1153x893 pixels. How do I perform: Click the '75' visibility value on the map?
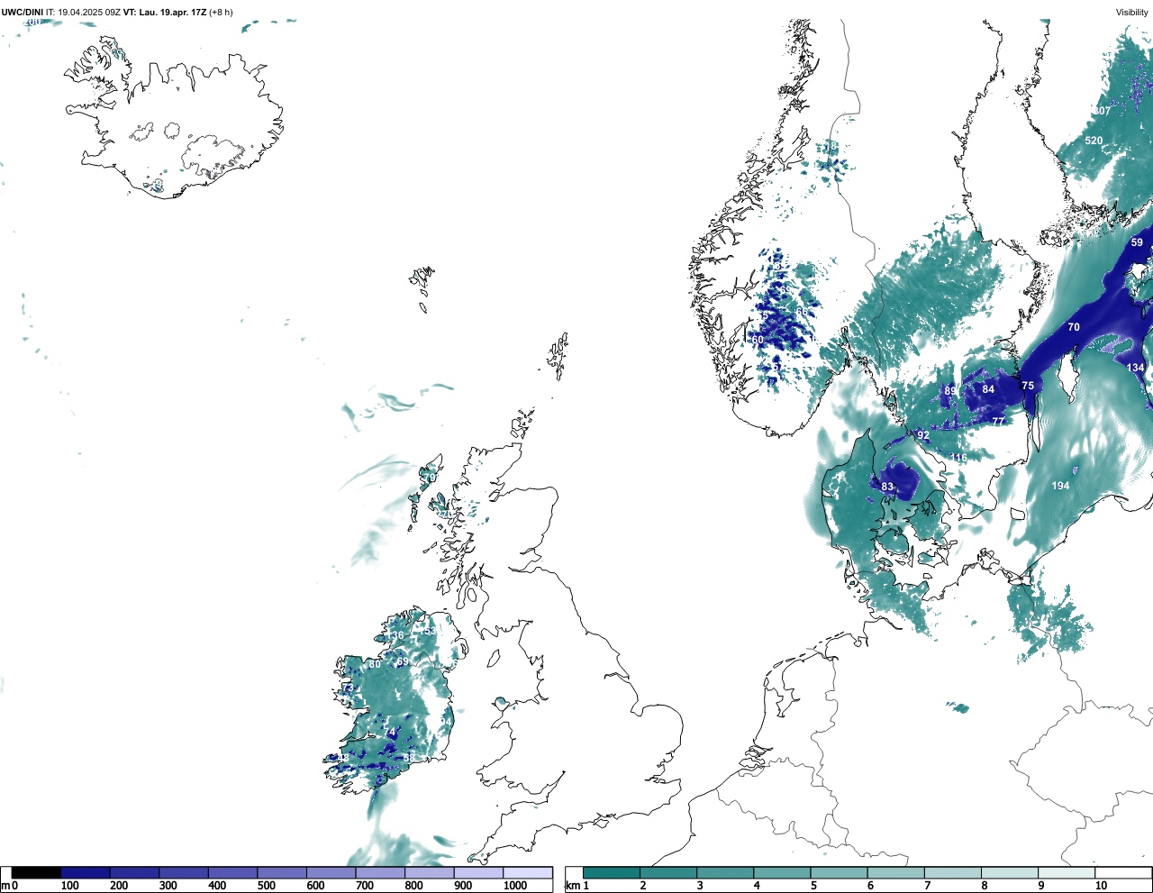[x=1028, y=386]
